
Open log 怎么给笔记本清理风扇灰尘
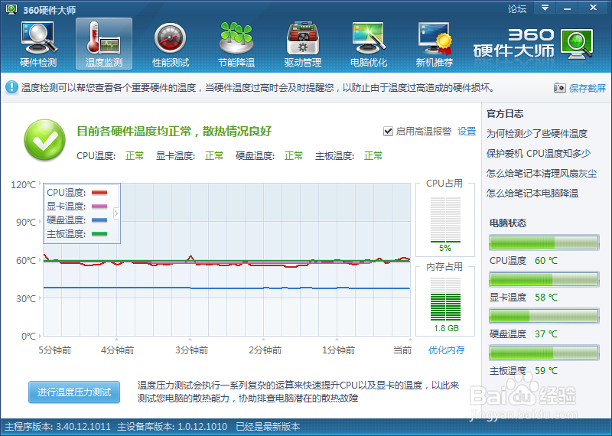point(542,174)
